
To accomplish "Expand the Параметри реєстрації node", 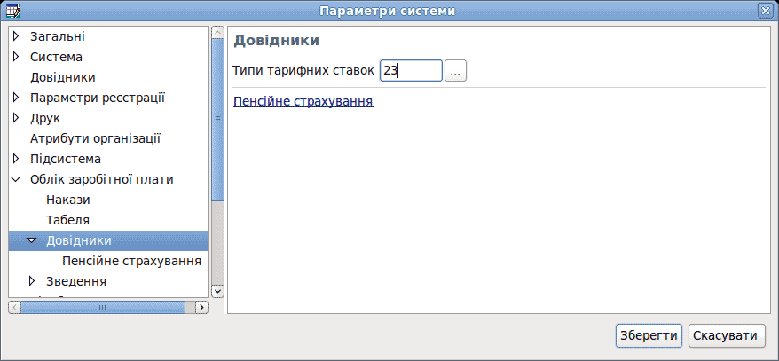I will 16,98.
